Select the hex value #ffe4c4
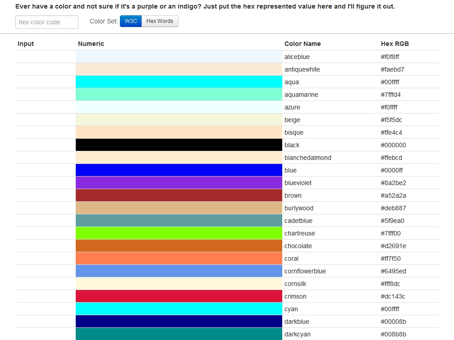Image resolution: width=454 pixels, height=340 pixels. coord(391,132)
